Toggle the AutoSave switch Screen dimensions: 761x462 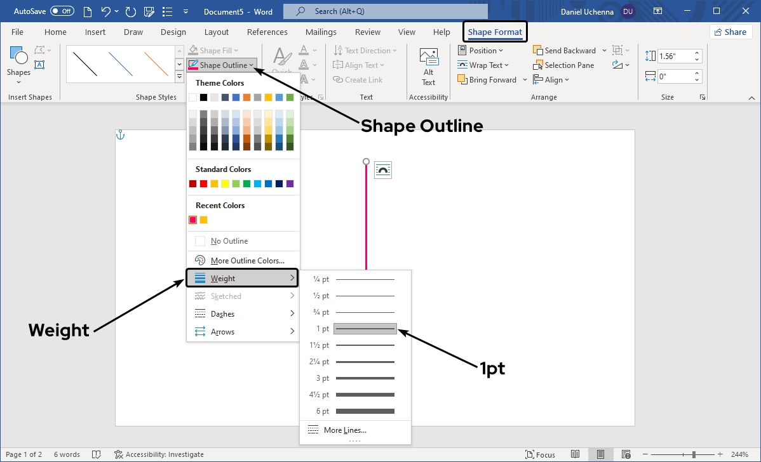62,11
